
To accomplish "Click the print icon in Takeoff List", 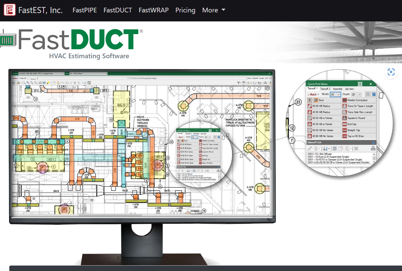I will click(373, 148).
